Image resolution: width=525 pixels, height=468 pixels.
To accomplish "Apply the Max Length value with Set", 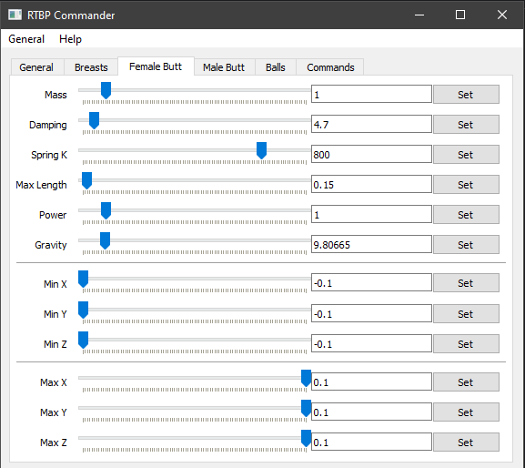I will click(466, 184).
